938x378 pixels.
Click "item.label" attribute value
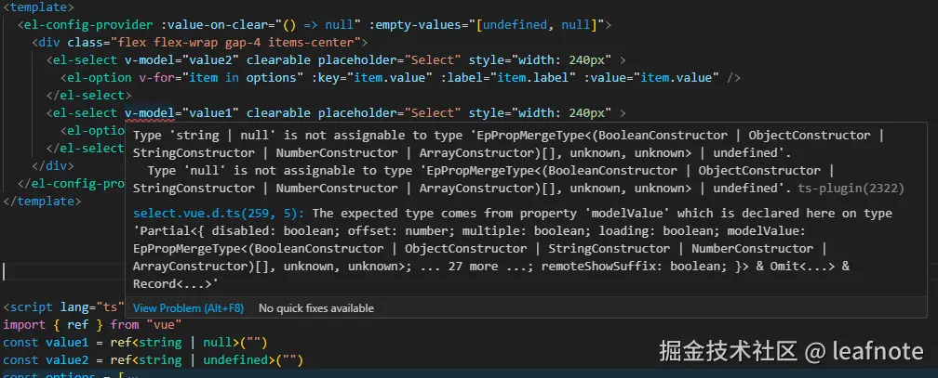537,78
